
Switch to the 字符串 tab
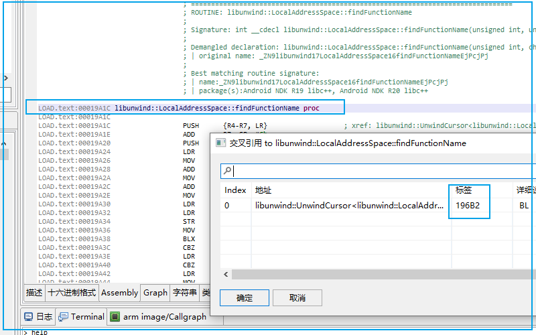[185, 293]
